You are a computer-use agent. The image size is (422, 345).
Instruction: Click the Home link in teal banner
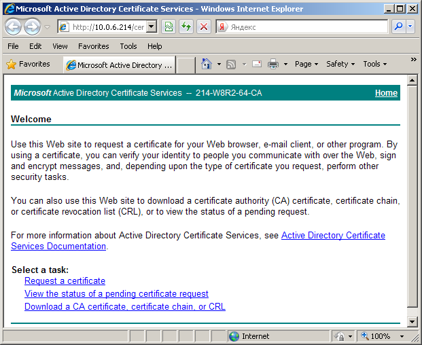386,93
